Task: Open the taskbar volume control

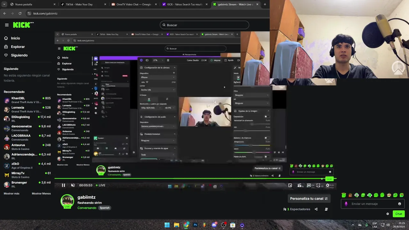Action: pos(388,225)
